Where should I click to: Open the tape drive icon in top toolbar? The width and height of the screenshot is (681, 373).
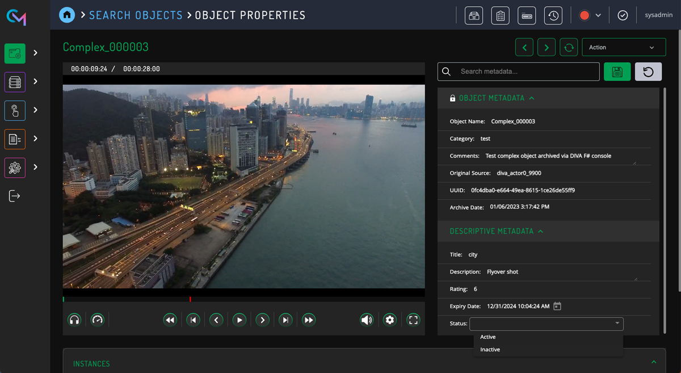point(526,15)
